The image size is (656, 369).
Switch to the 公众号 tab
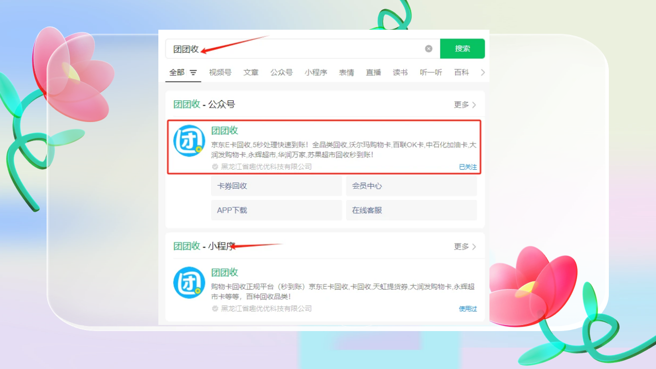click(282, 73)
